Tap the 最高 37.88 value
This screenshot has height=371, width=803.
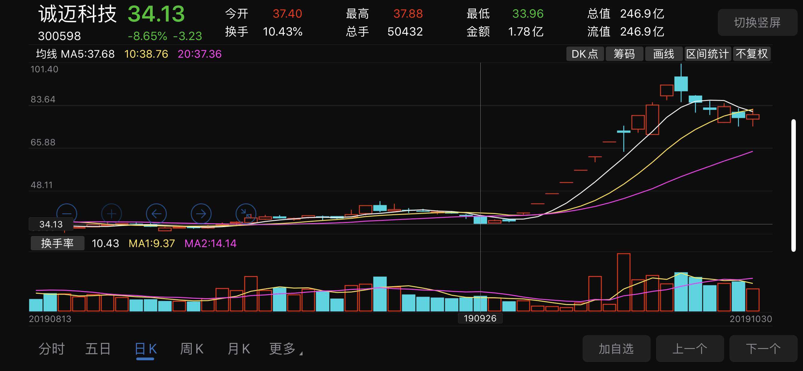[408, 14]
